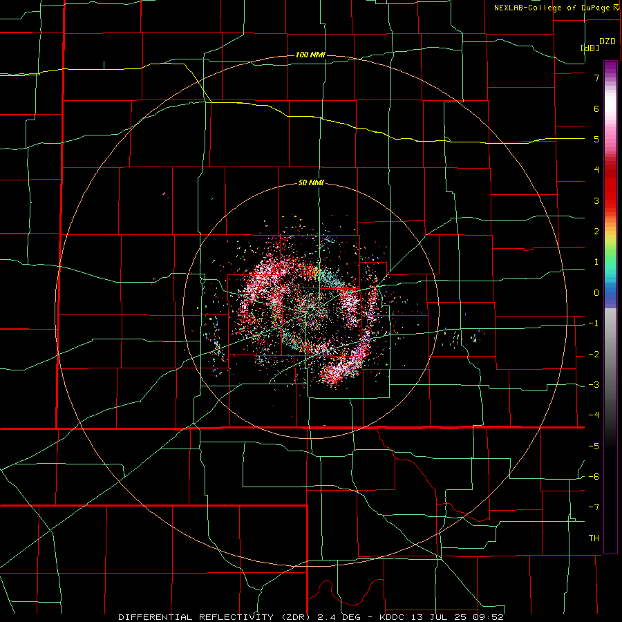Screen dimensions: 622x622
Task: Click the -7 value on the scale
Action: pos(594,507)
